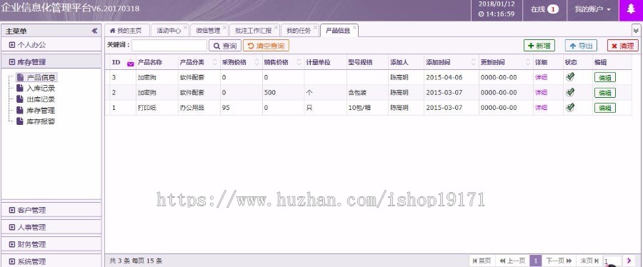643x267 pixels.
Task: Go to 末页 last page
Action: pyautogui.click(x=589, y=261)
